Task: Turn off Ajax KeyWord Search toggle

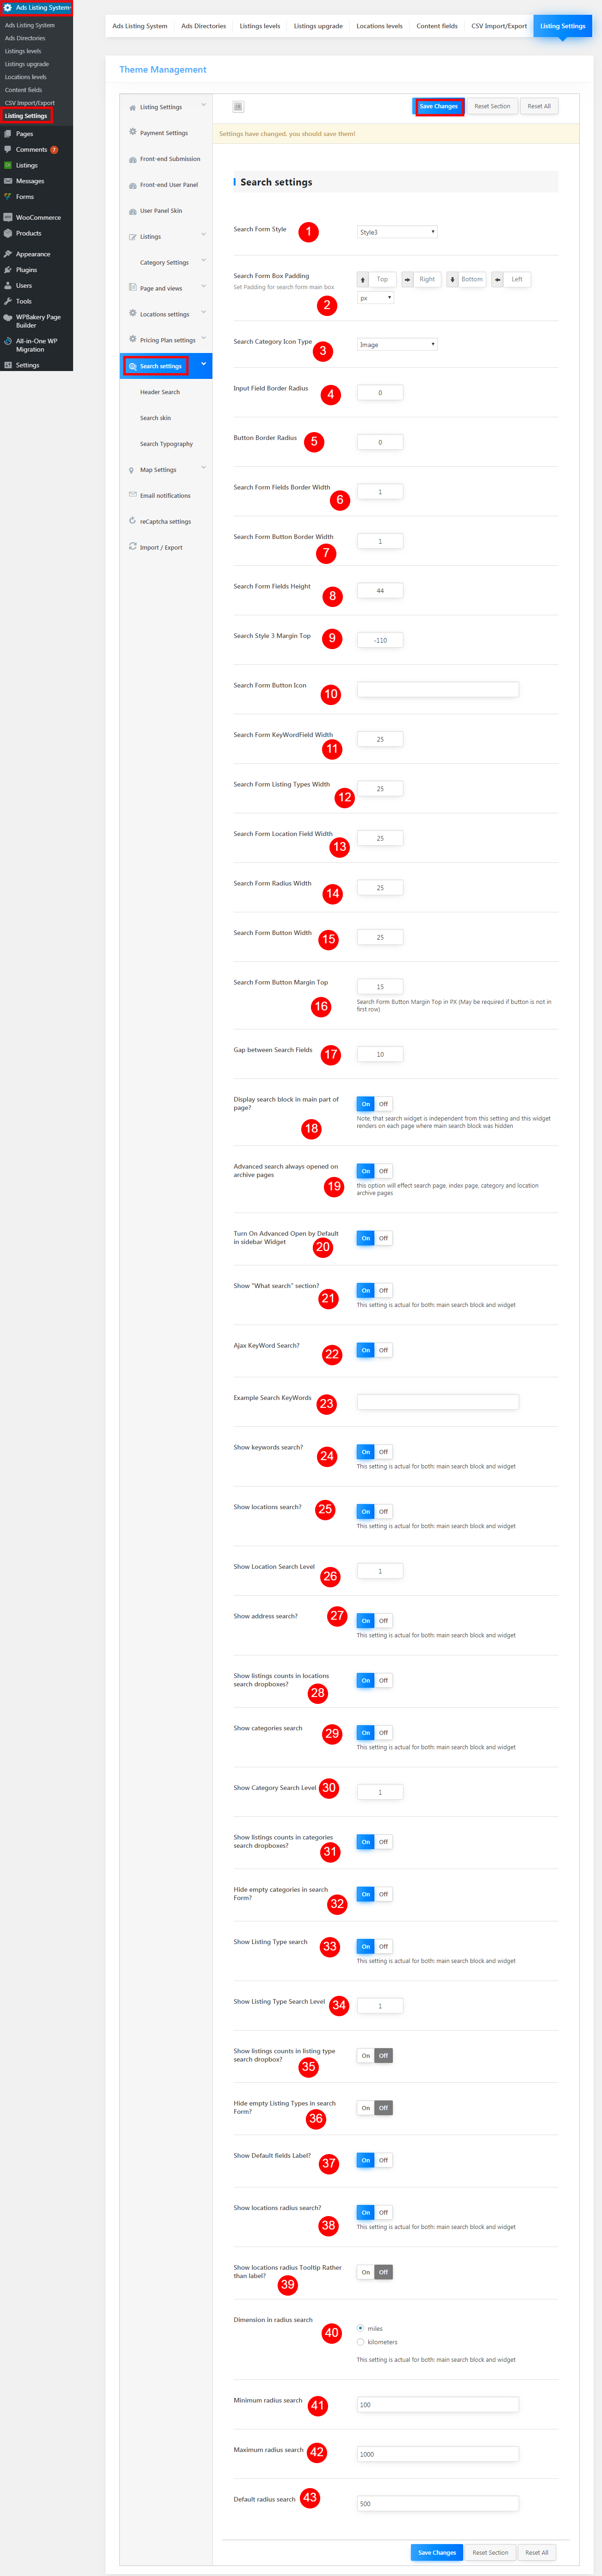Action: (383, 1350)
